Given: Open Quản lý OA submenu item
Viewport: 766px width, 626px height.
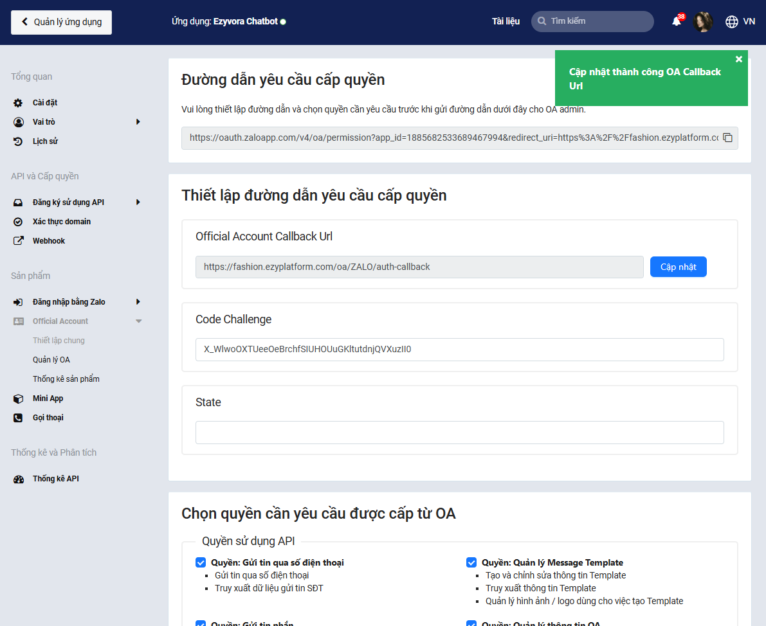Looking at the screenshot, I should click(51, 360).
